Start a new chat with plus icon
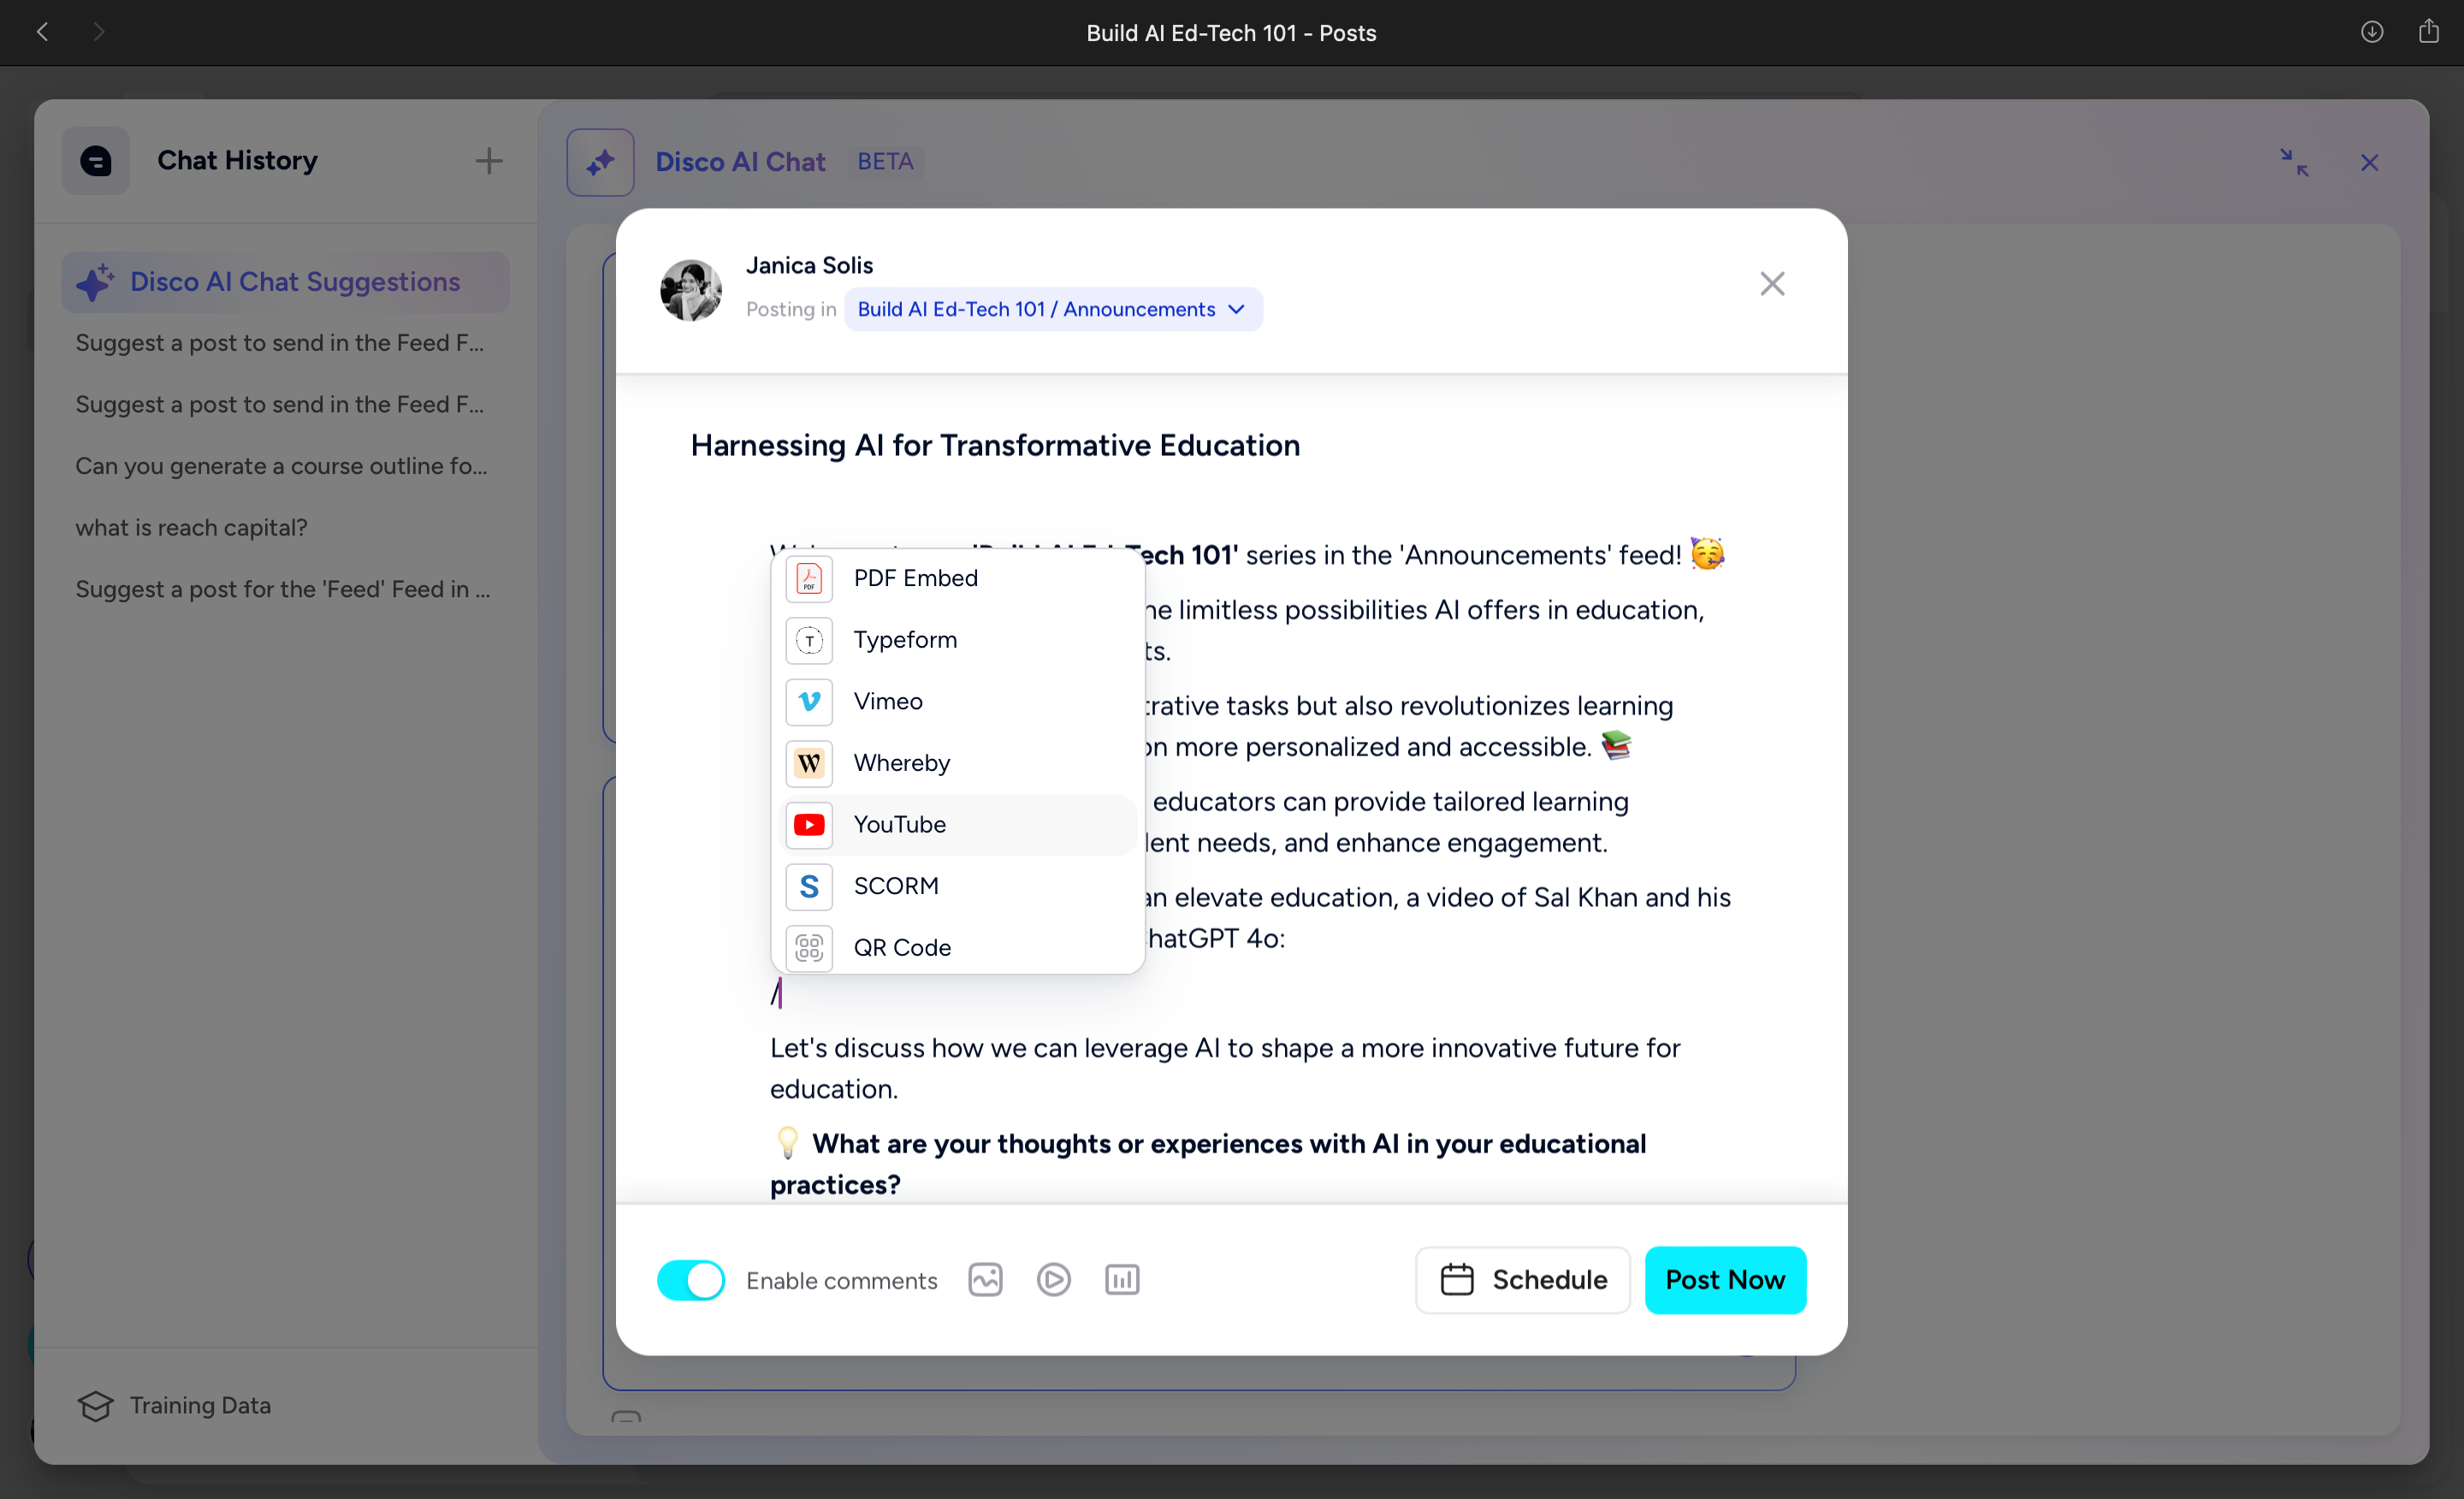Viewport: 2464px width, 1499px height. 489,161
